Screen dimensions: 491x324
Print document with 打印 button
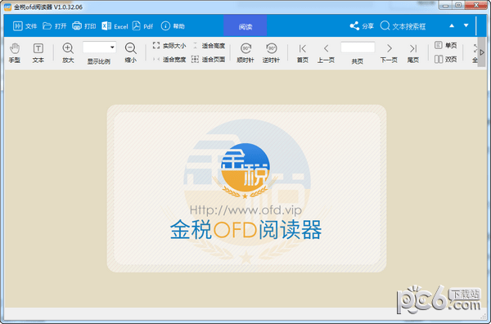pos(84,26)
